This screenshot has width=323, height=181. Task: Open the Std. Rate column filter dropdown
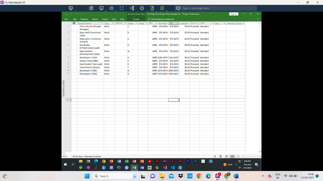click(167, 23)
